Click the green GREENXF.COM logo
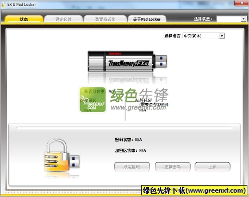 [92, 100]
